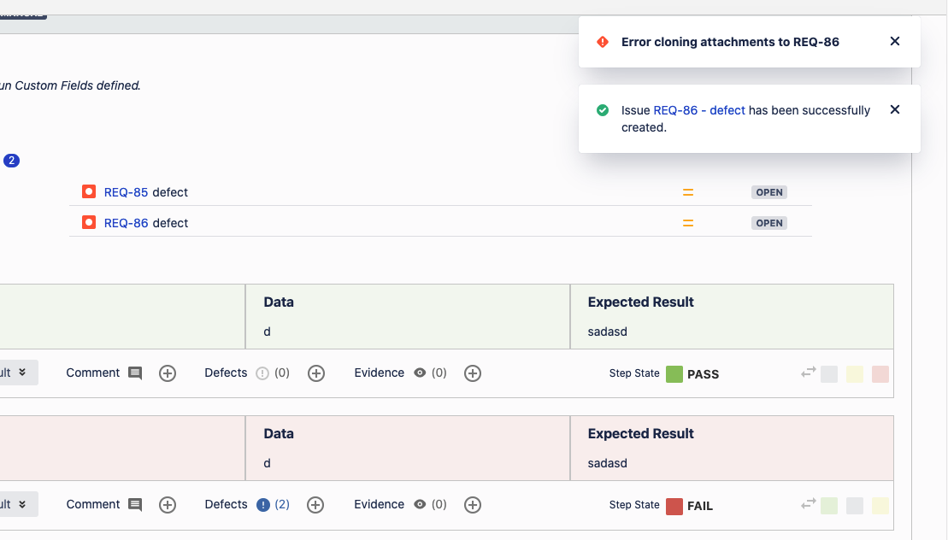Click the bug issue type icon beside REQ-85
This screenshot has width=948, height=540.
(88, 191)
